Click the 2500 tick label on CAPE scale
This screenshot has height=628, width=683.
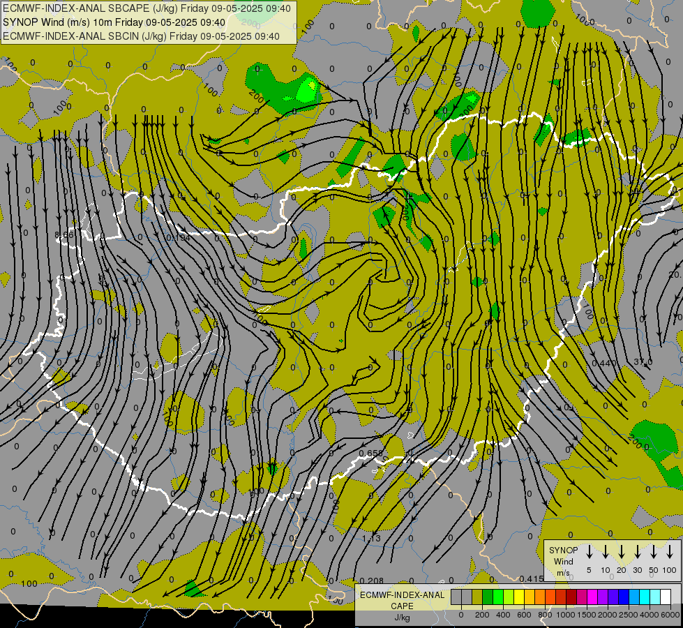tap(629, 615)
